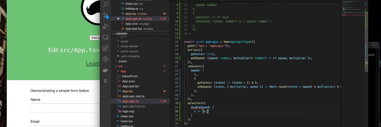This screenshot has width=381, height=127.
Task: Click 'Edit src/App.tsx' text in browser
Action: click(x=74, y=50)
